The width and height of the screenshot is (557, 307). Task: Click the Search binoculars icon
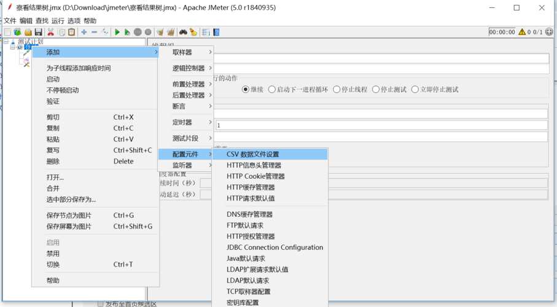[183, 33]
